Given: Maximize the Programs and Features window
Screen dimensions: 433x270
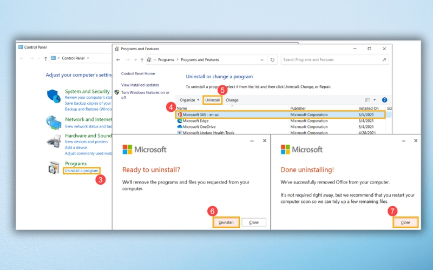Looking at the screenshot, I should 369,49.
